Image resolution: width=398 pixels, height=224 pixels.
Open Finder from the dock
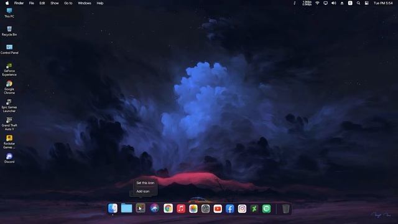(x=113, y=208)
